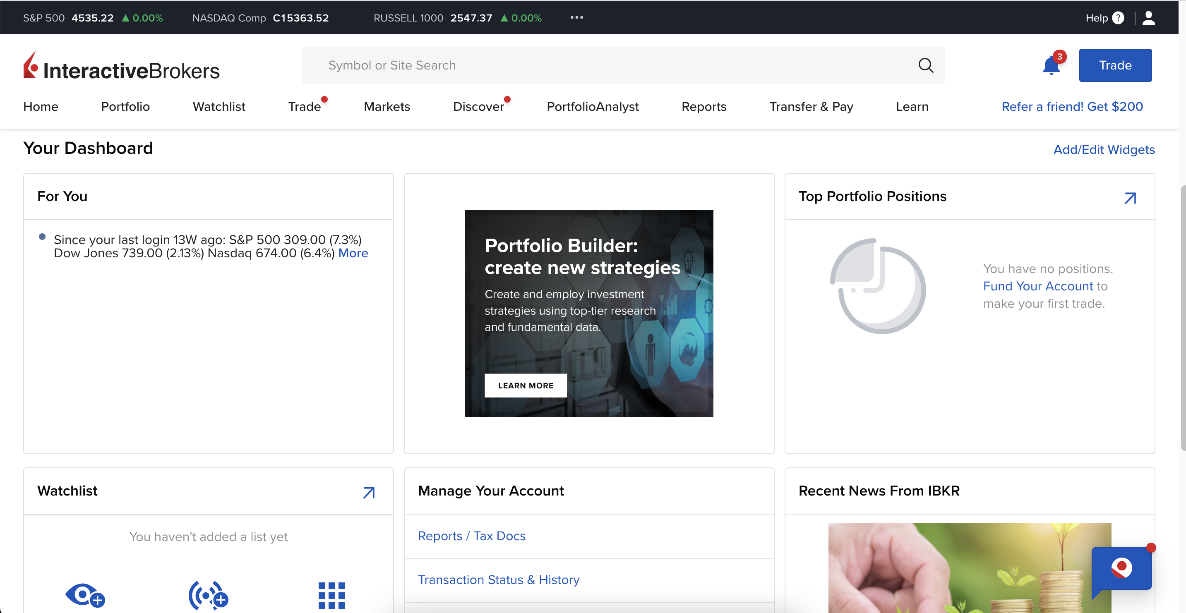Open the user account profile icon
The image size is (1186, 613).
coord(1149,18)
